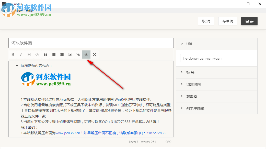The image size is (266, 149).
Task: Insert an image into the note
Action: click(70, 55)
